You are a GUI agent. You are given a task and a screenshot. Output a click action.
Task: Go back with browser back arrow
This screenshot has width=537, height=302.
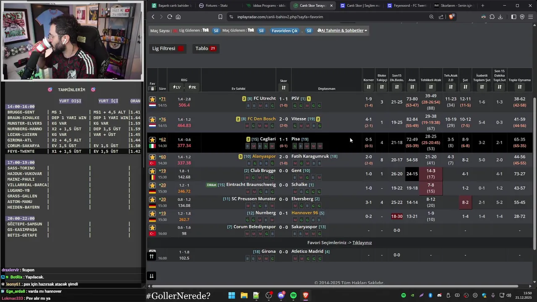click(x=153, y=17)
